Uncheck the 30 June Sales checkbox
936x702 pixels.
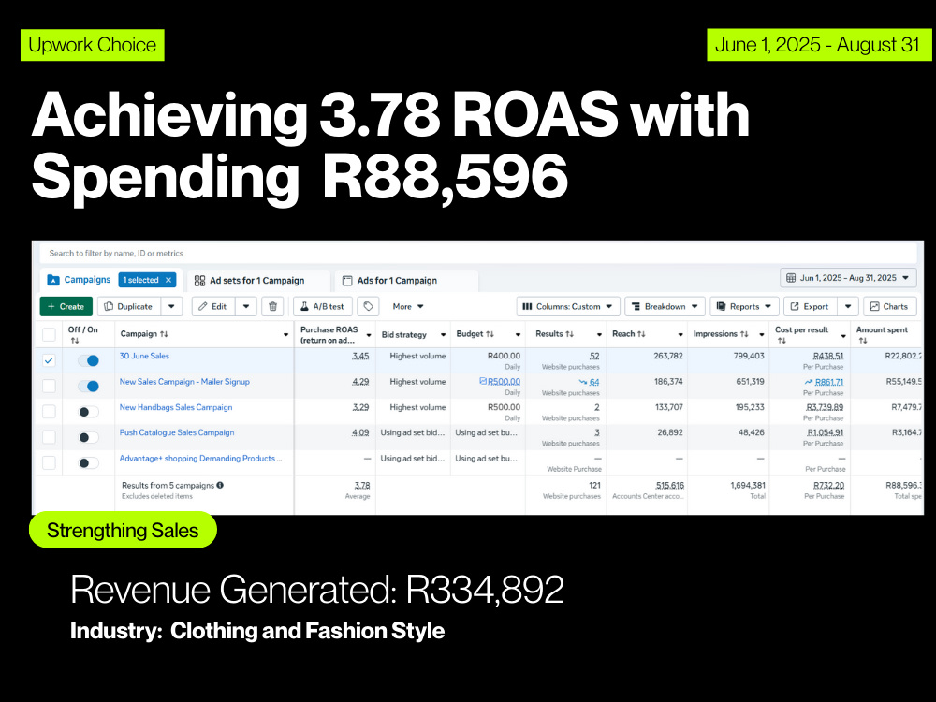pos(49,360)
